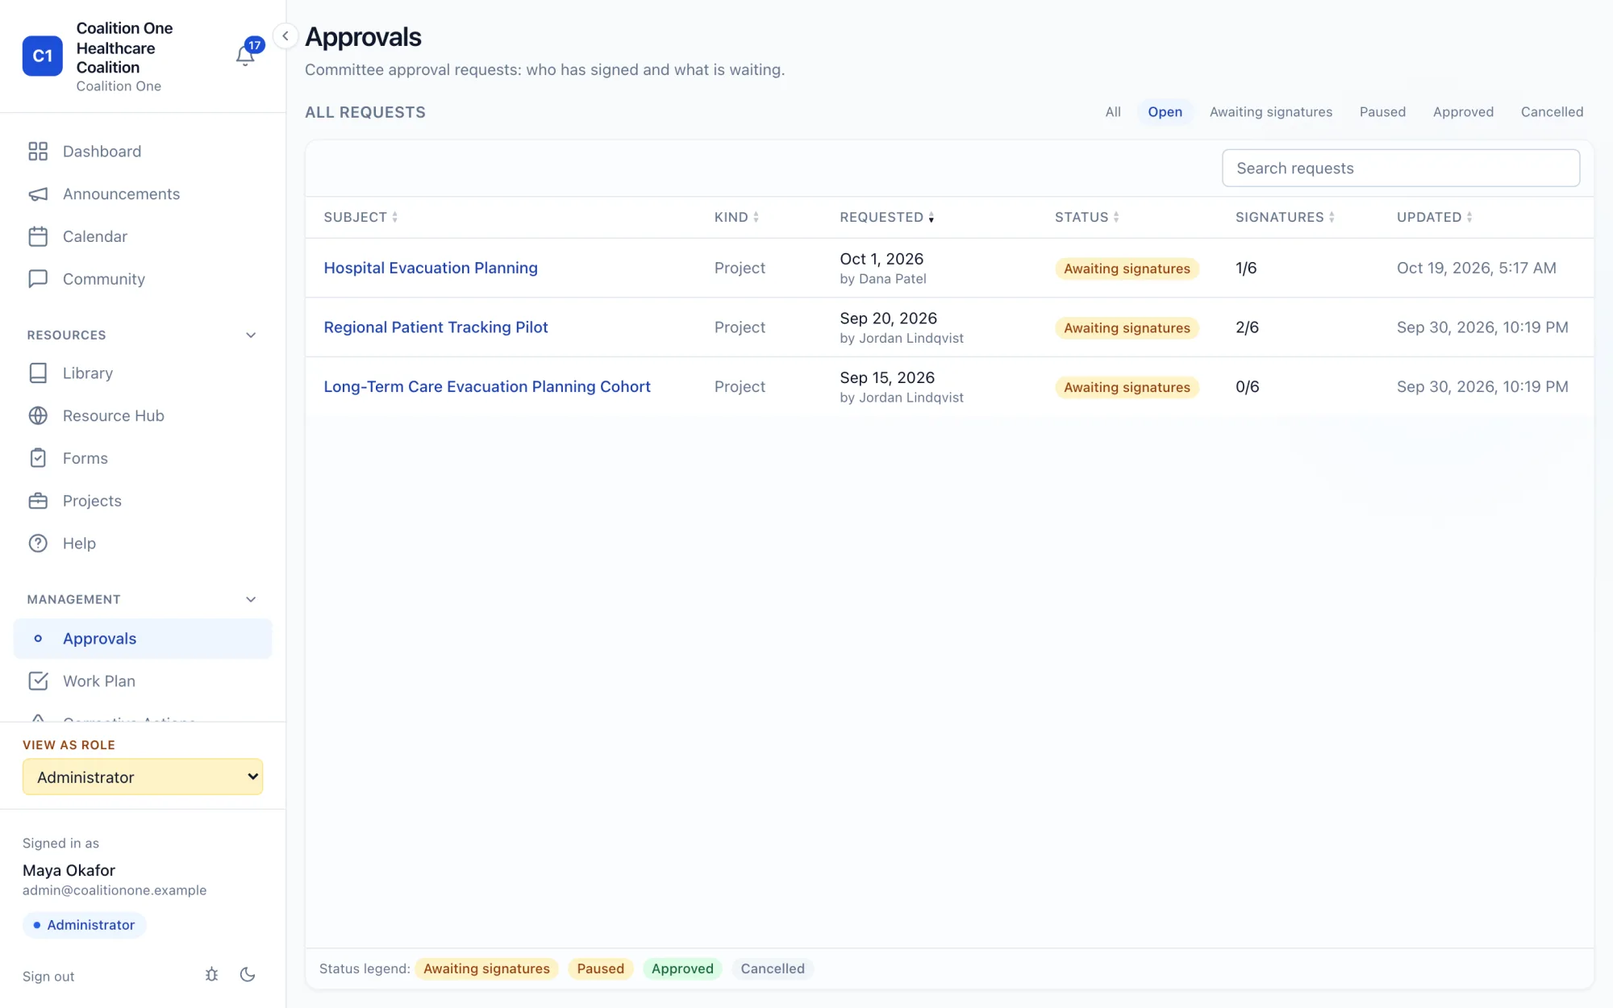Click the Administrator role badge
The width and height of the screenshot is (1613, 1008).
point(84,925)
